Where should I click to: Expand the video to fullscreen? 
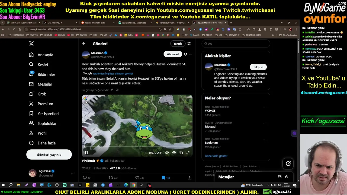[x=188, y=153]
